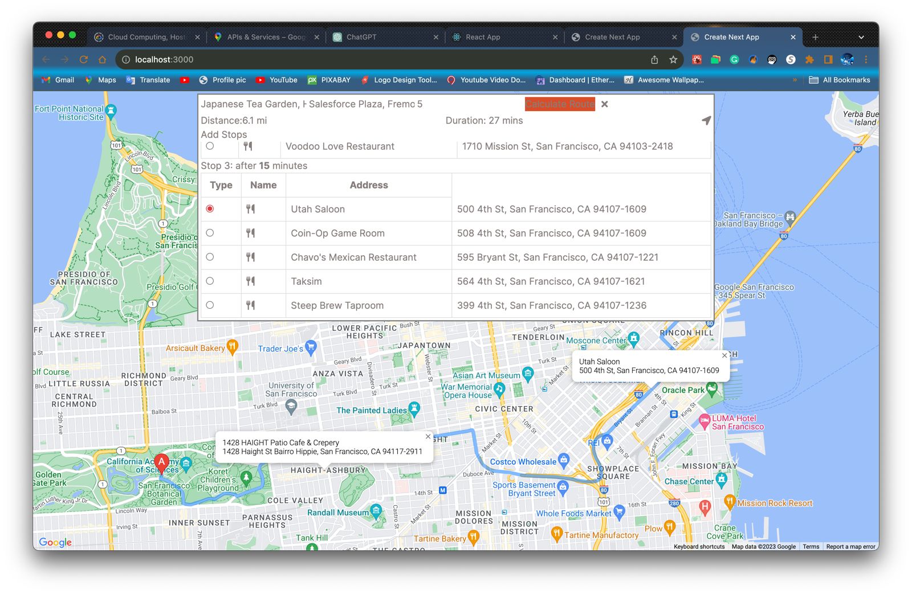Image resolution: width=912 pixels, height=594 pixels.
Task: Select the Taksim stop radio button
Action: [x=210, y=281]
